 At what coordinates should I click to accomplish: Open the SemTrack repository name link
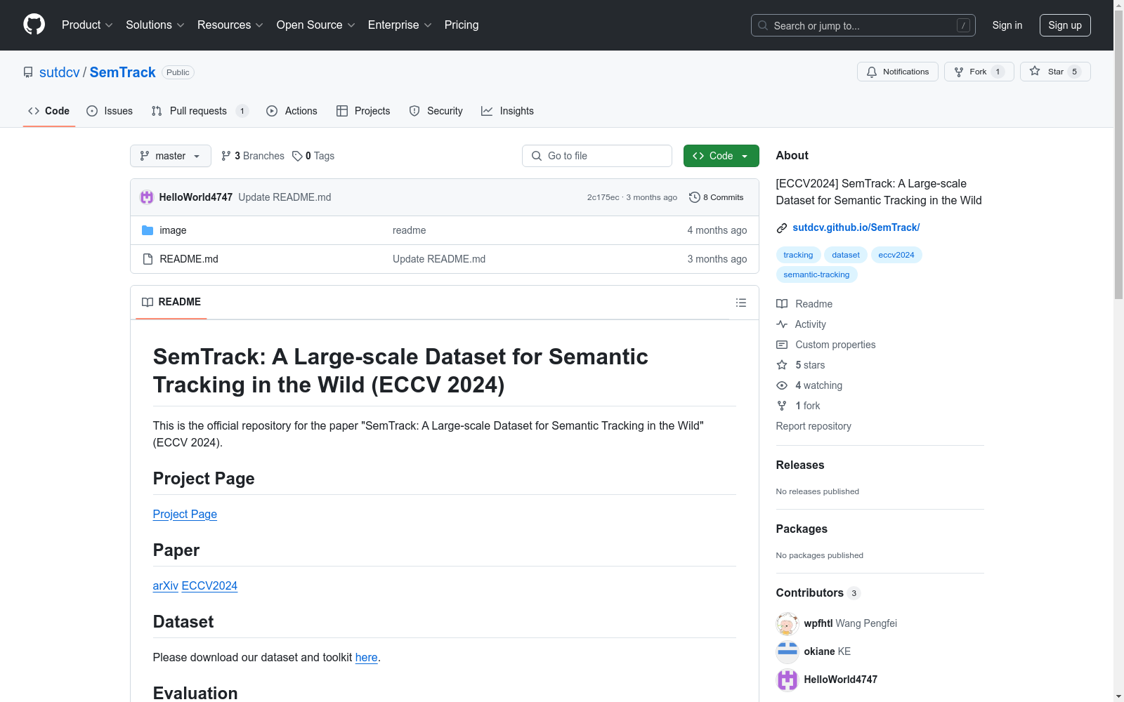(123, 72)
